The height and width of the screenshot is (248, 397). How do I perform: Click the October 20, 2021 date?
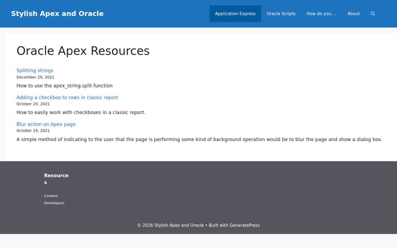point(33,104)
